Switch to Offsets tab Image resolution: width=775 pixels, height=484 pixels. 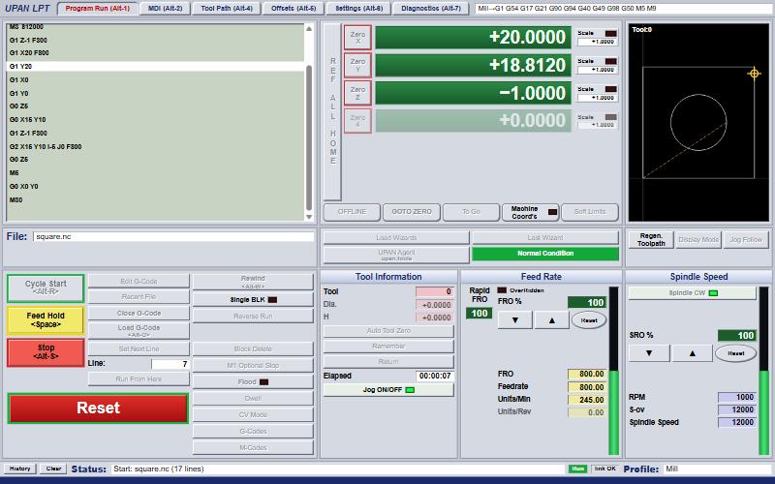click(x=294, y=9)
